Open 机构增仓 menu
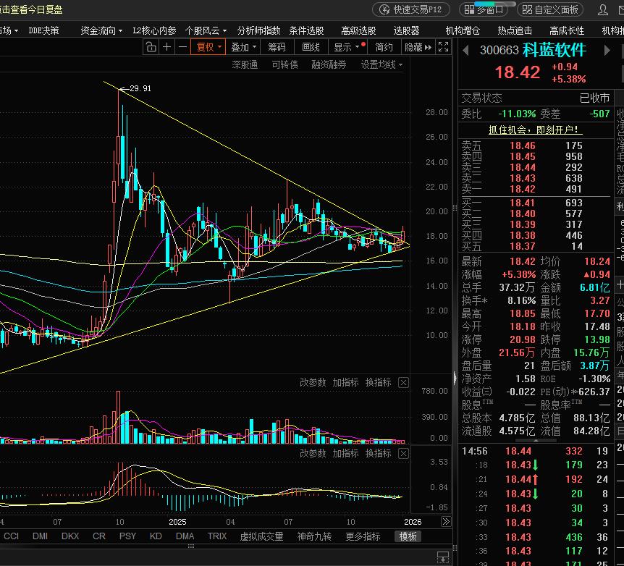Screen dimensions: 624x566 point(463,30)
